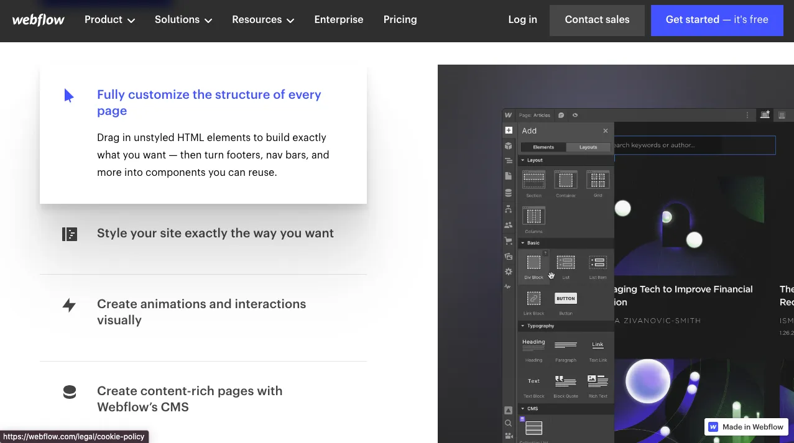Open the Assets icon in the Designer sidebar
The height and width of the screenshot is (443, 794).
509,256
